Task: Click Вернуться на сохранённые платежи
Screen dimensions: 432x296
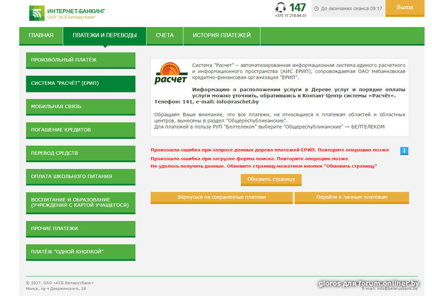Action: click(x=221, y=198)
